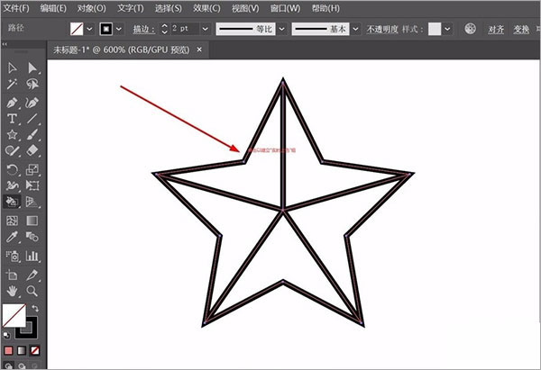541x370 pixels.
Task: Activate the Zoom magnifier tool
Action: 32,290
